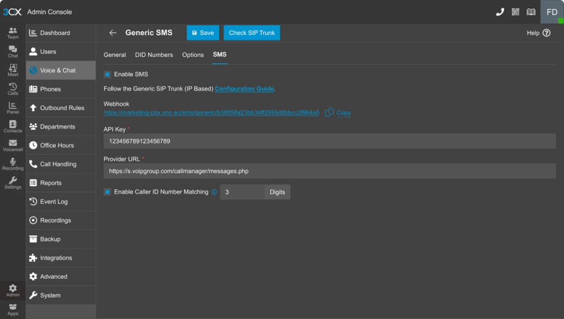
Task: Select Outbound Rules in admin menu
Action: [61, 108]
